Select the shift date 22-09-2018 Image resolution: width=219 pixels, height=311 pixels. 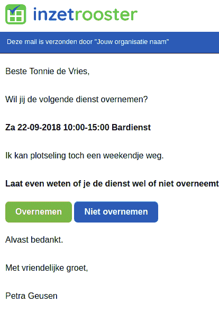[x=39, y=127]
